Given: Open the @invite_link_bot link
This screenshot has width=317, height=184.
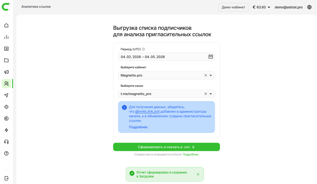Looking at the screenshot, I should (x=147, y=112).
